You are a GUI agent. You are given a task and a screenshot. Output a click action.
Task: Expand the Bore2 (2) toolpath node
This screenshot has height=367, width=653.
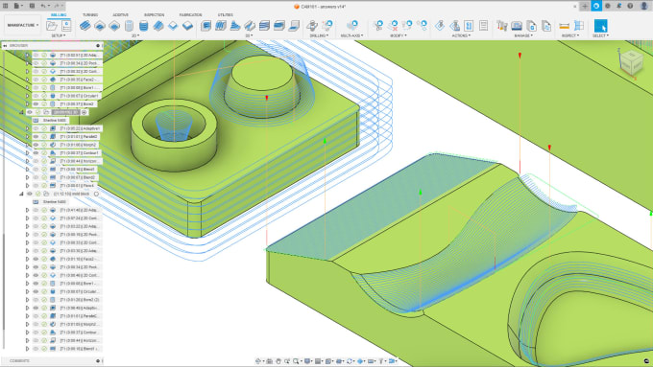tap(28, 300)
